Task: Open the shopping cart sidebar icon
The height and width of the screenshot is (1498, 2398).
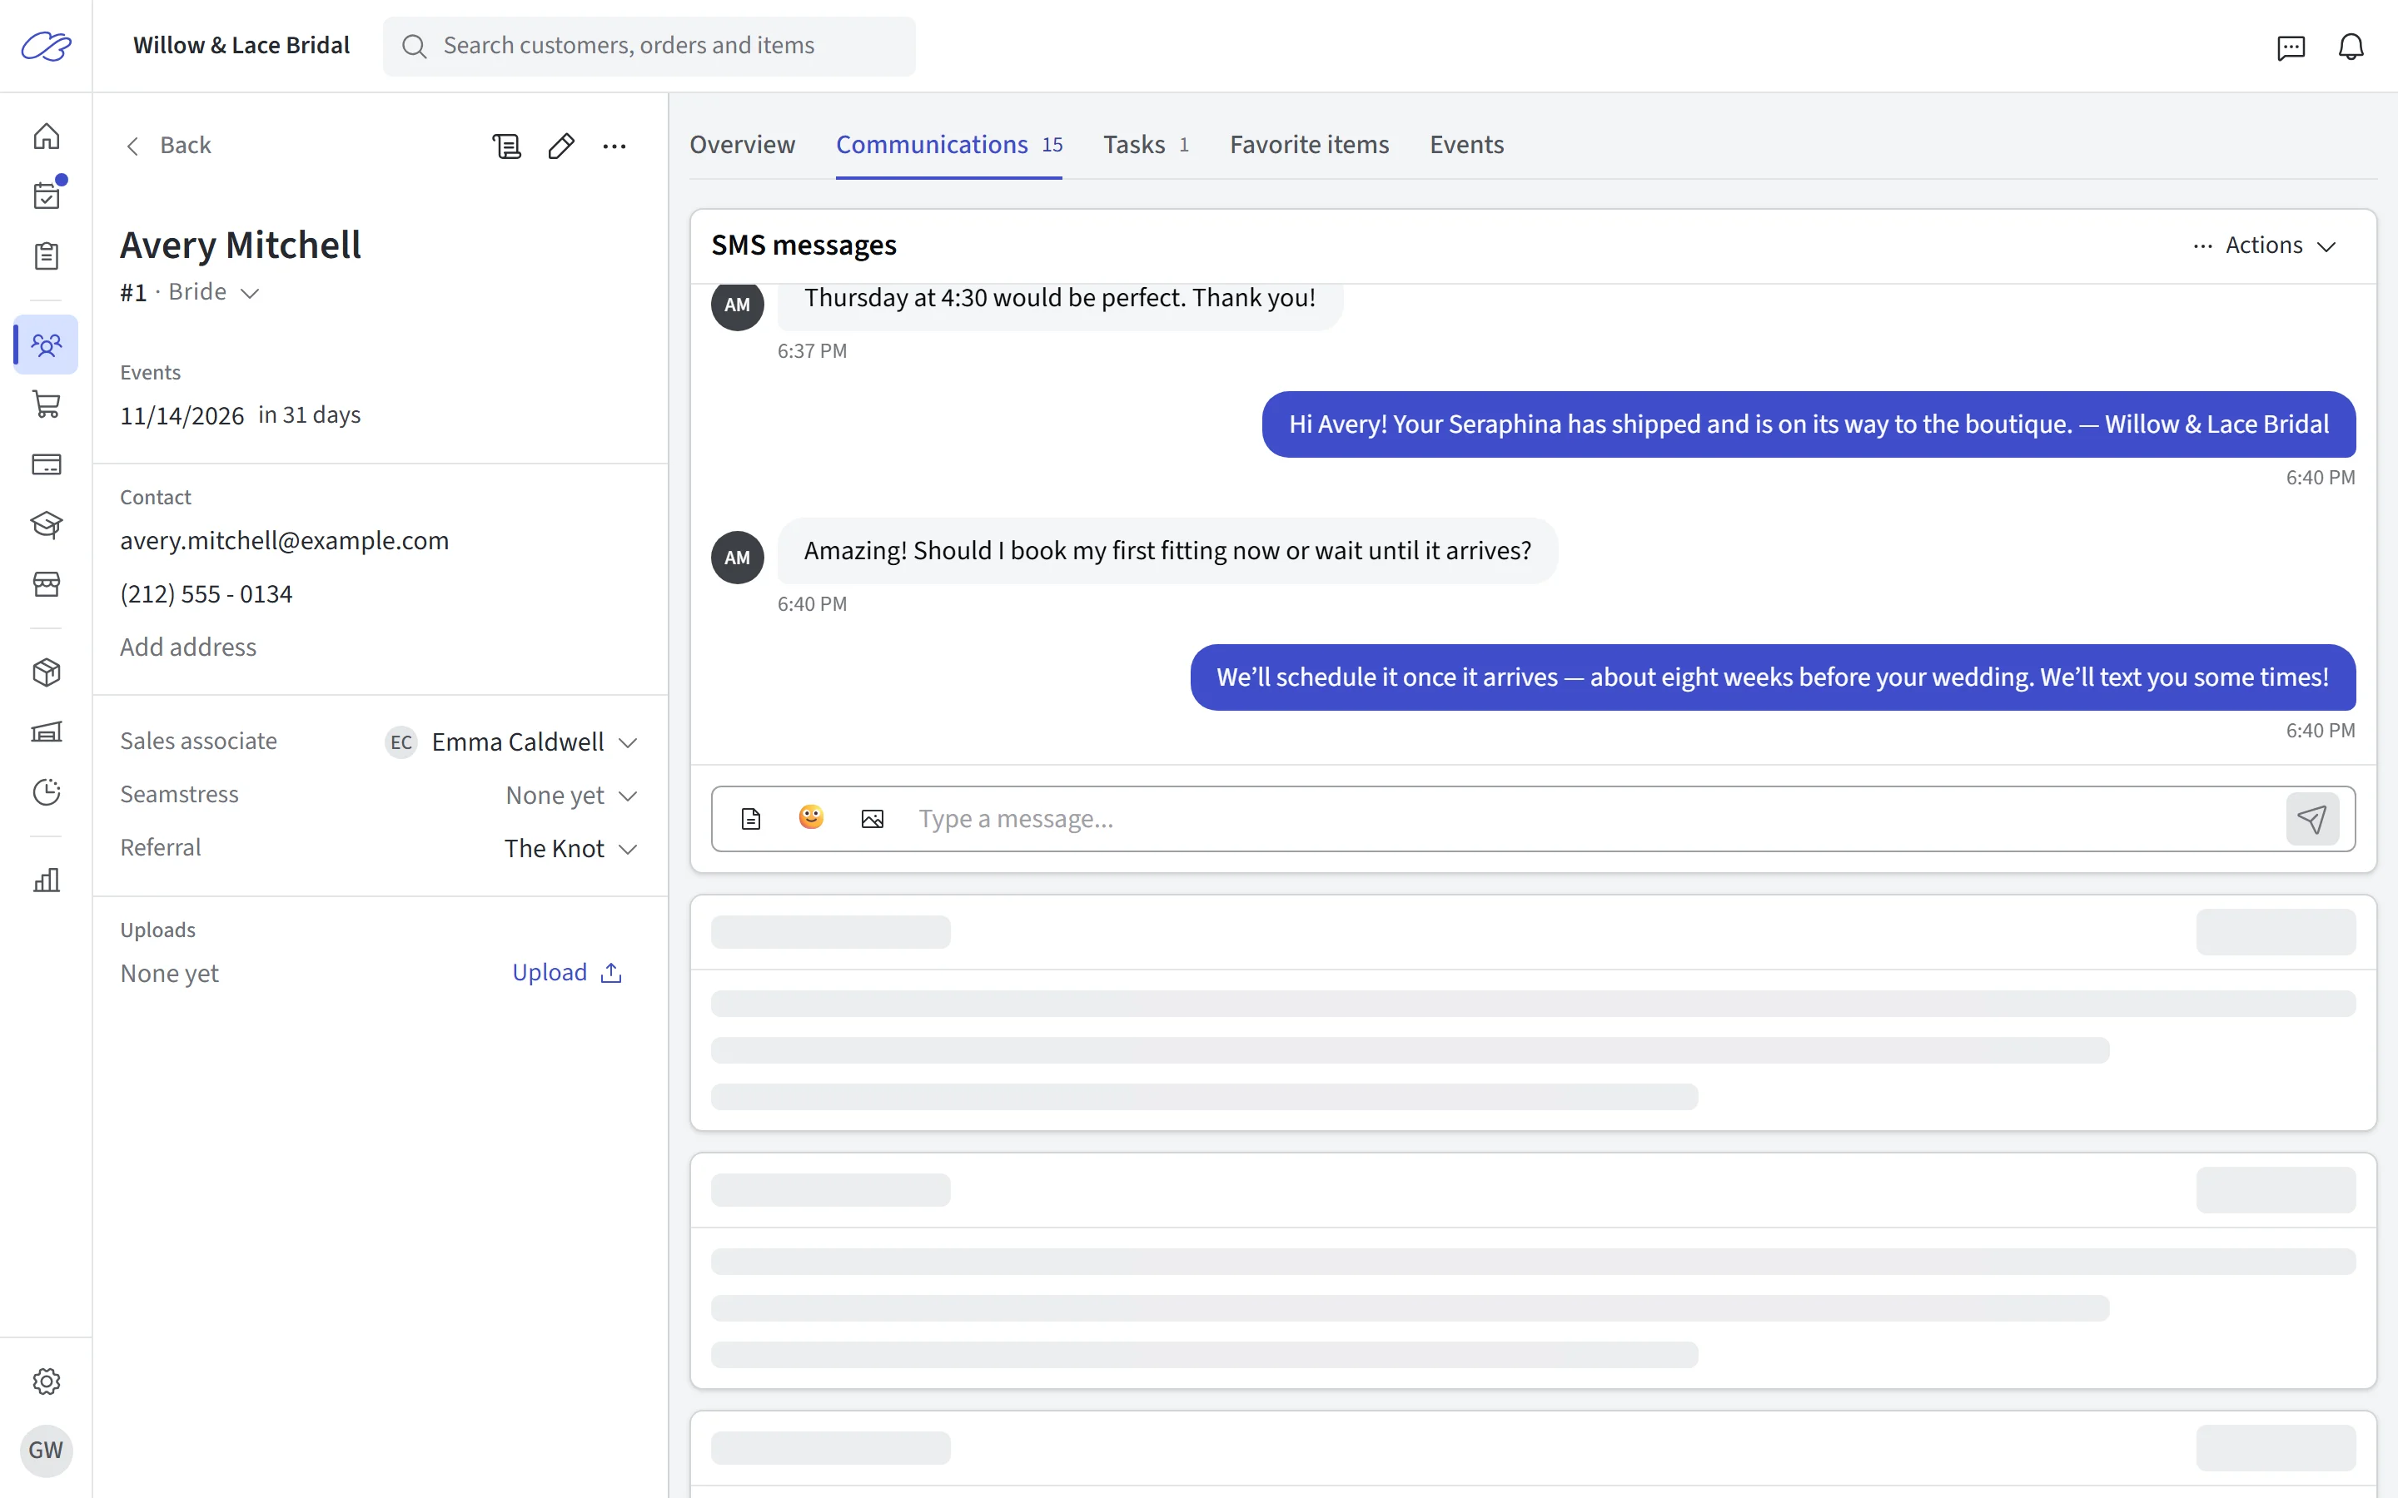Action: [x=46, y=404]
